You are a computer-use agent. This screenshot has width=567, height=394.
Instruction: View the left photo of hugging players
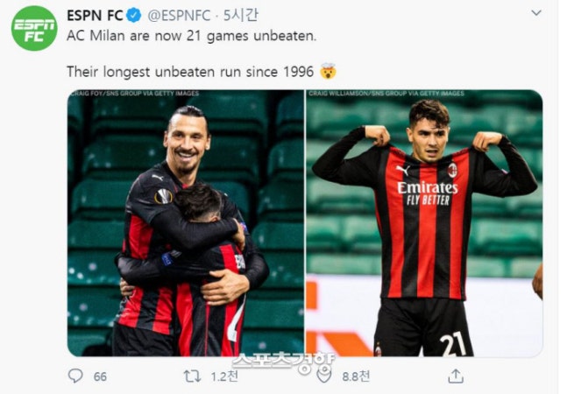(186, 222)
